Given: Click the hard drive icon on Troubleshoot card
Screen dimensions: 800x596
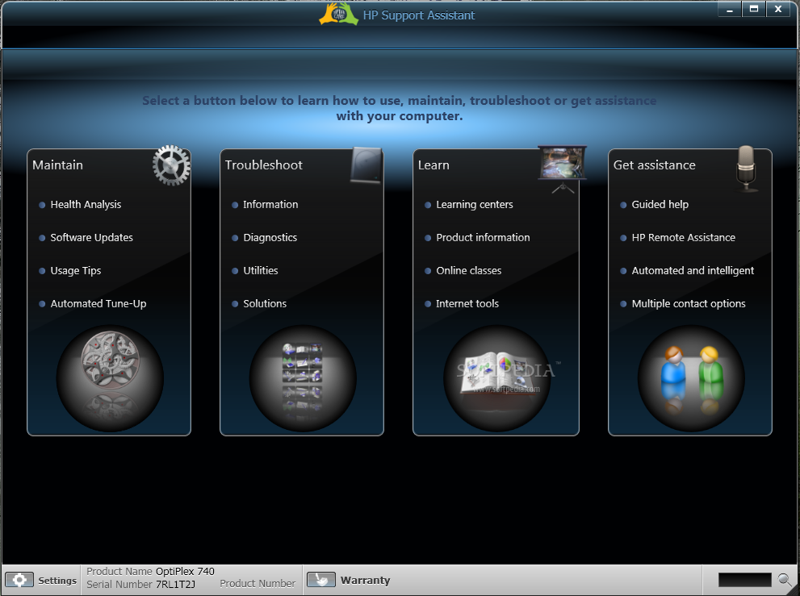Looking at the screenshot, I should [x=366, y=165].
